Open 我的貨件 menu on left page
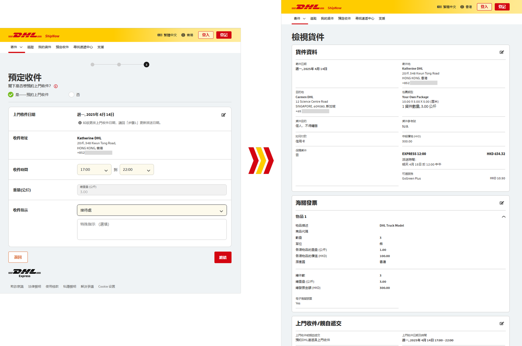The height and width of the screenshot is (346, 522). 45,47
